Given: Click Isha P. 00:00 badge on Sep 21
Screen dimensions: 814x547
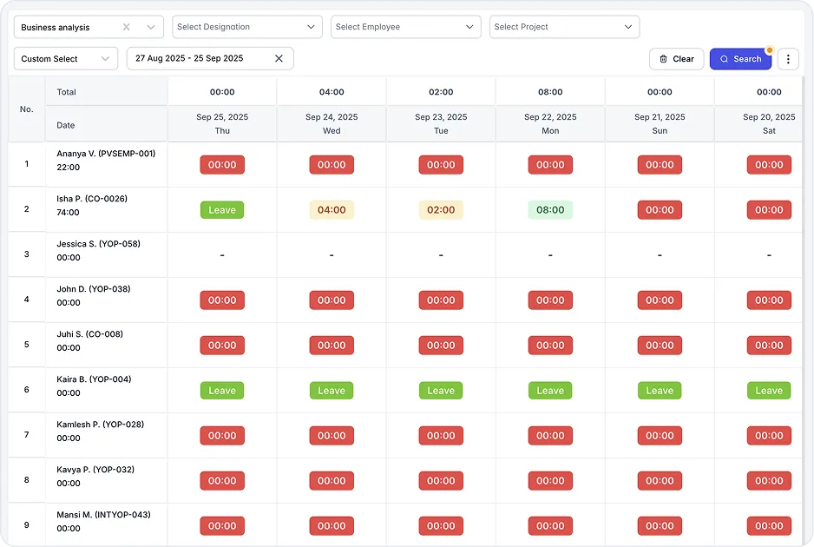Looking at the screenshot, I should pyautogui.click(x=660, y=210).
